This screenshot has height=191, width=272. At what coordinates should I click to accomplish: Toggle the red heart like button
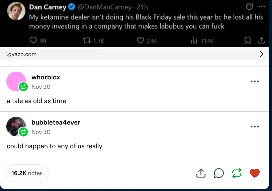[x=255, y=173]
